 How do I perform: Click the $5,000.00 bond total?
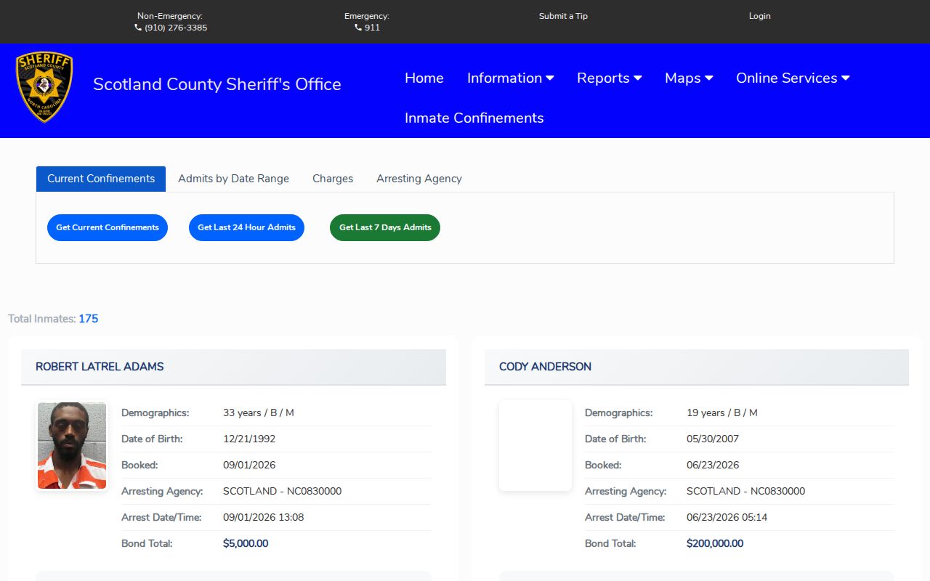click(x=246, y=543)
